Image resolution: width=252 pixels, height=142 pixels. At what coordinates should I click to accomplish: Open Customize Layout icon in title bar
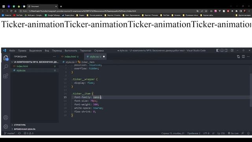pyautogui.click(x=232, y=50)
